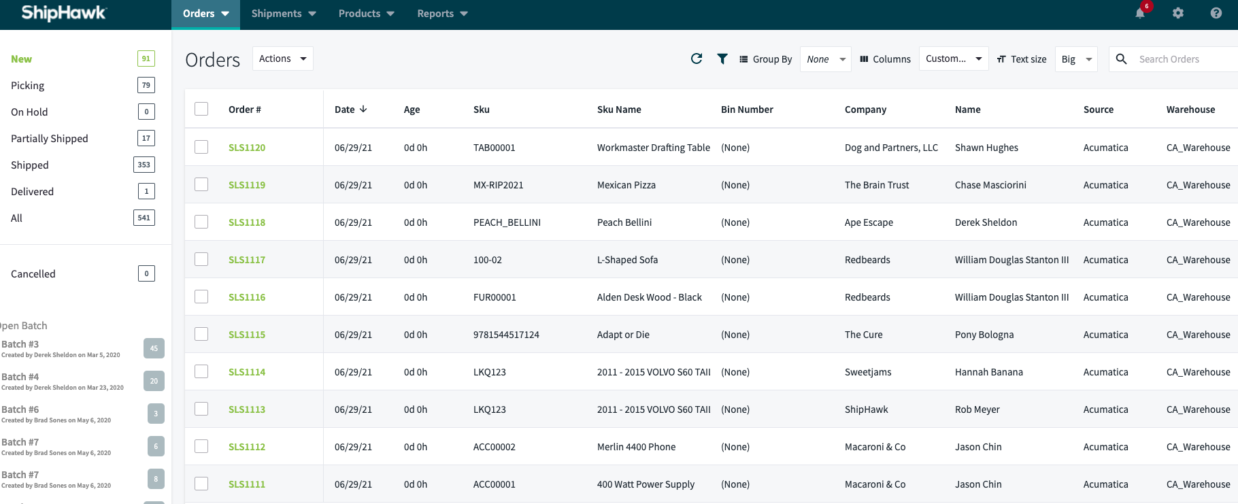This screenshot has width=1238, height=504.
Task: Click the Batch #3 count badge 45
Action: pyautogui.click(x=154, y=348)
